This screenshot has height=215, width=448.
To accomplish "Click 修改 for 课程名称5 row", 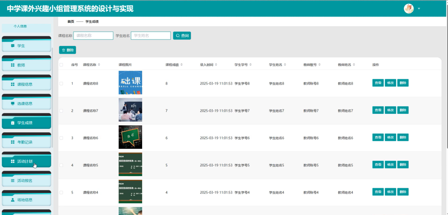I will coord(390,165).
